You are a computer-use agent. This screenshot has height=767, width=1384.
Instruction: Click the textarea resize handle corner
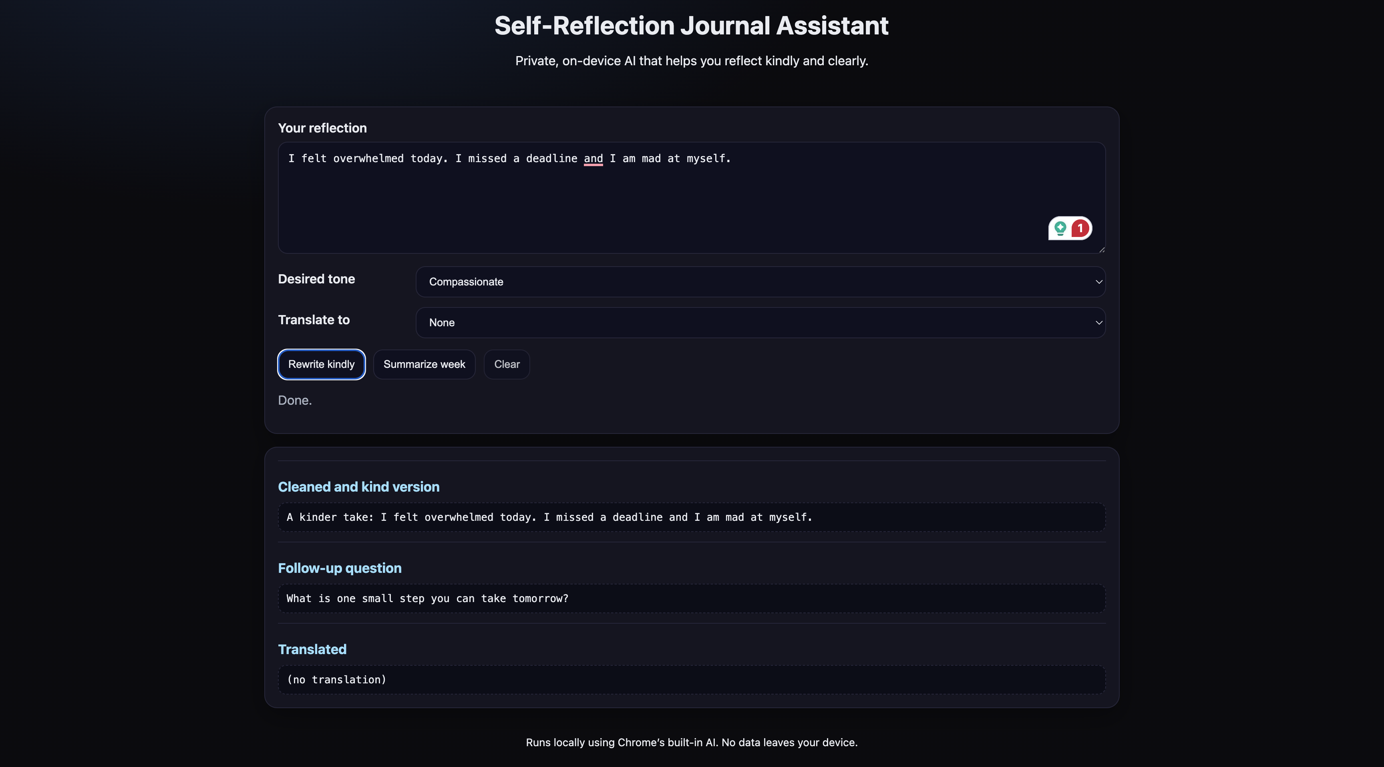pyautogui.click(x=1101, y=249)
